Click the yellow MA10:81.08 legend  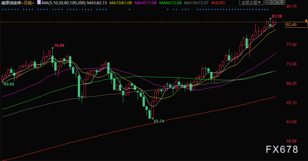(121, 3)
